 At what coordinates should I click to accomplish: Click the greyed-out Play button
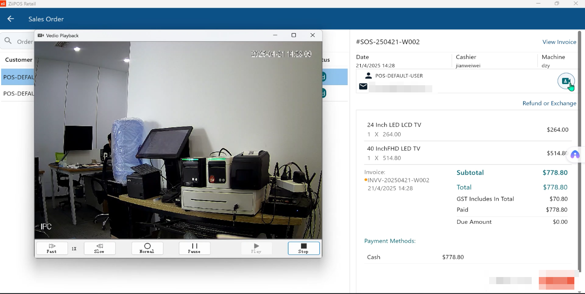[x=256, y=248]
